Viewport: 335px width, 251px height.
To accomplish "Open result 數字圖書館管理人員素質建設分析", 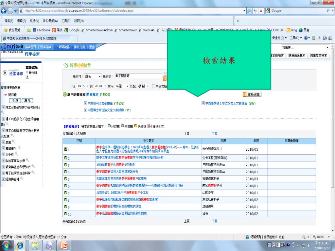I will coord(117,171).
